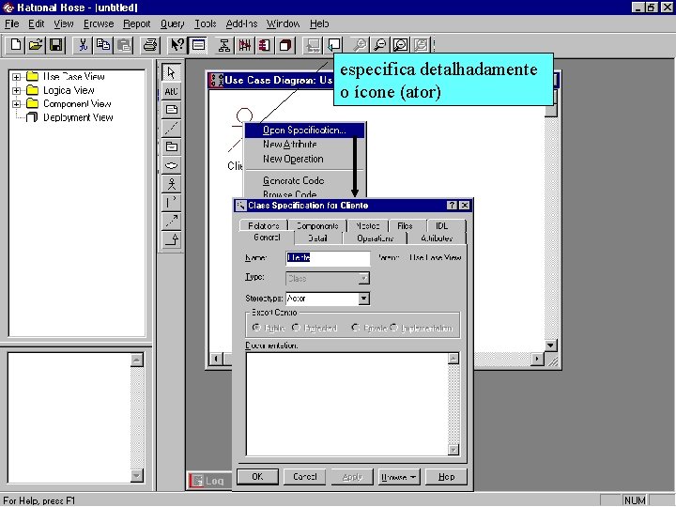Select the Unidirectional Association tool
Viewport: 676px width, 507px height.
pyautogui.click(x=171, y=203)
